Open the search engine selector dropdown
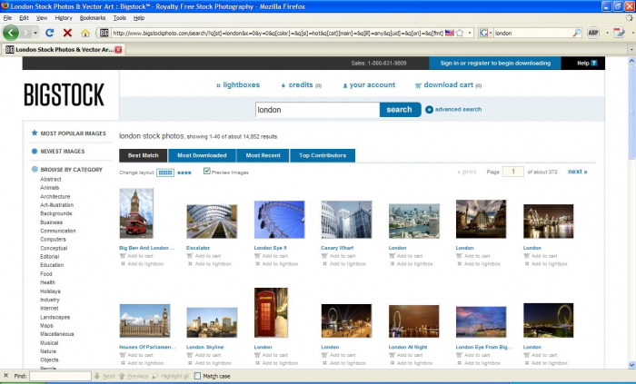Viewport: 636px width, 384px height. point(491,34)
